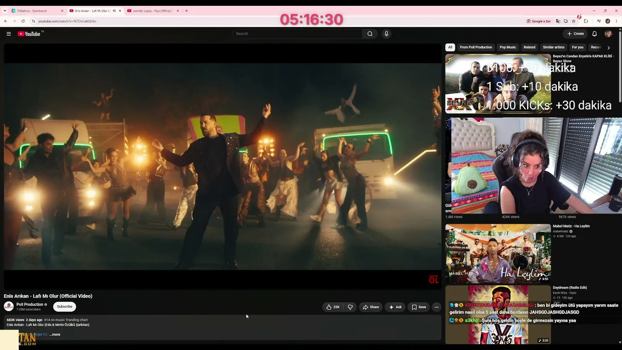Open the YouTube guide hamburger menu
Screen dimensions: 622x350
click(9, 34)
